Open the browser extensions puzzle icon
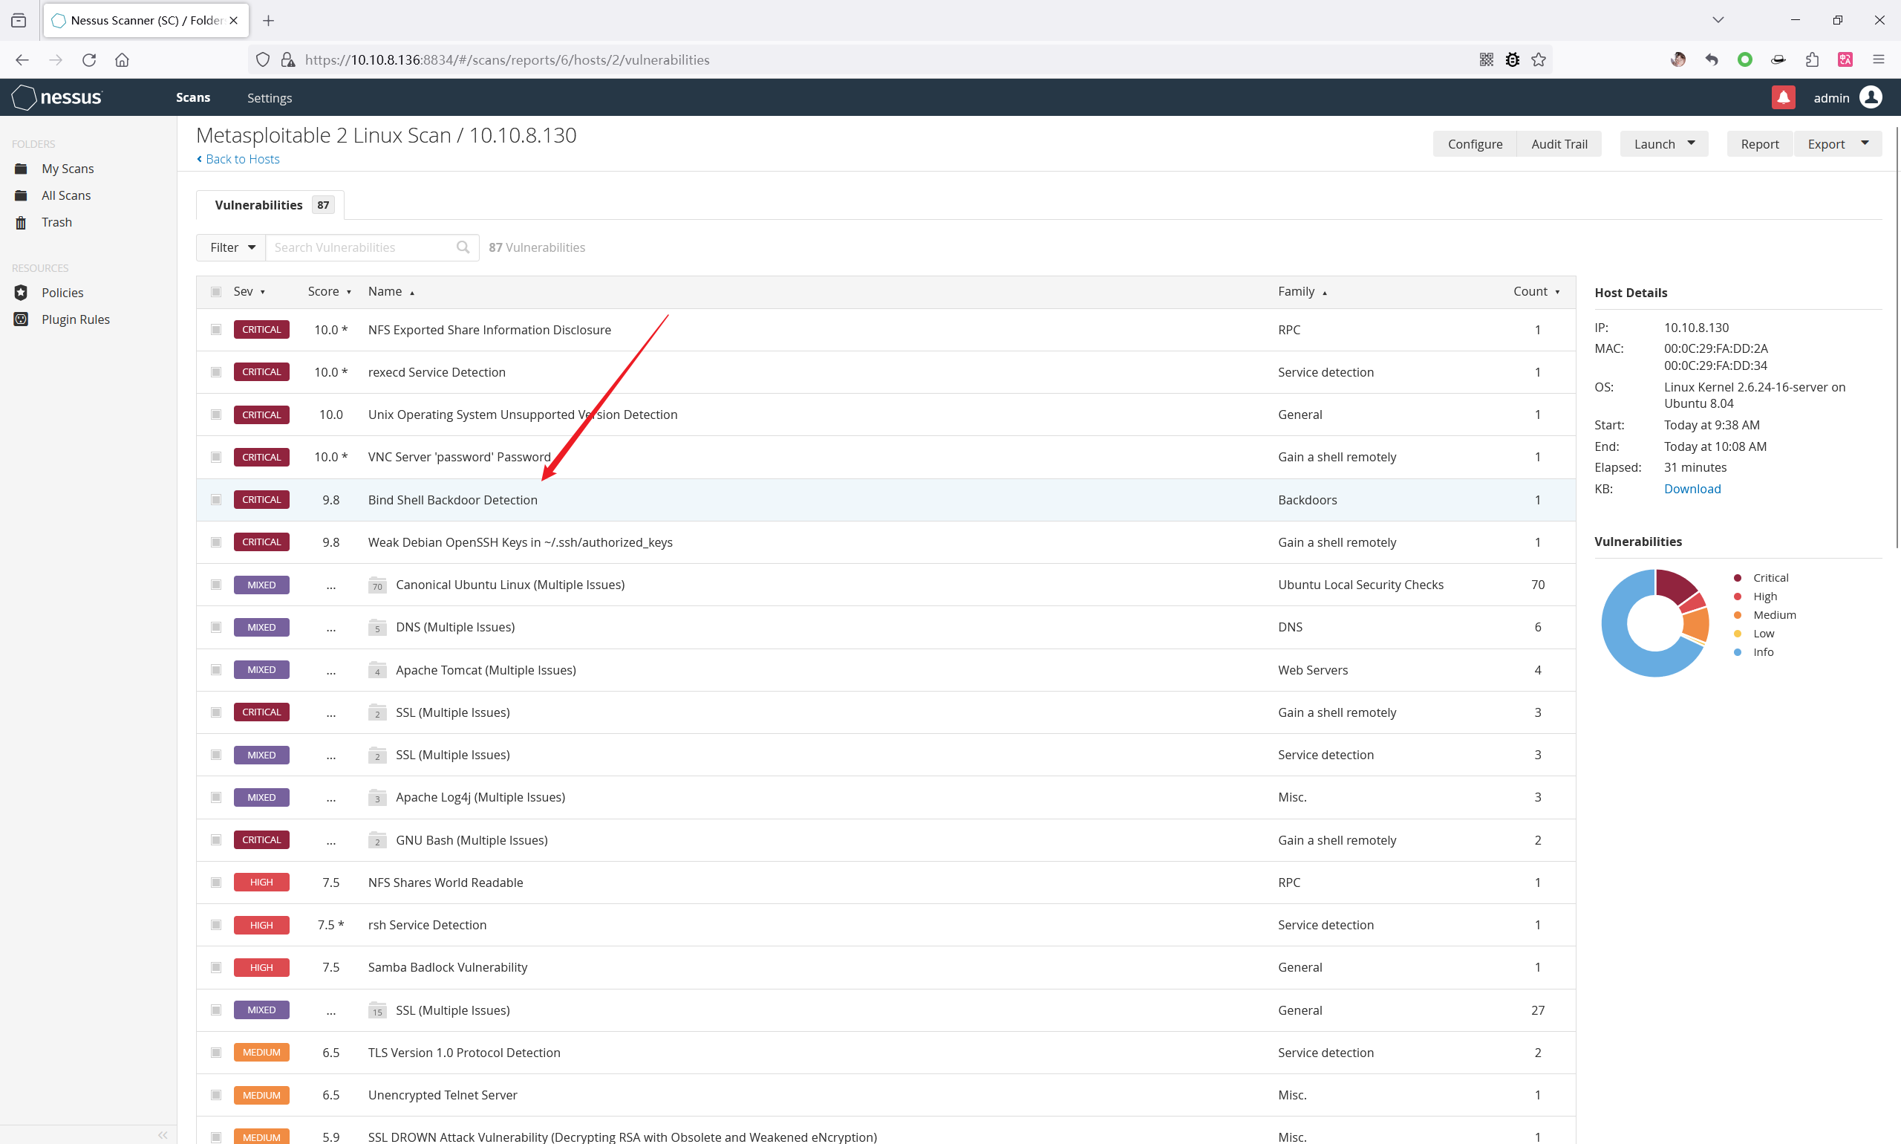 (x=1812, y=60)
